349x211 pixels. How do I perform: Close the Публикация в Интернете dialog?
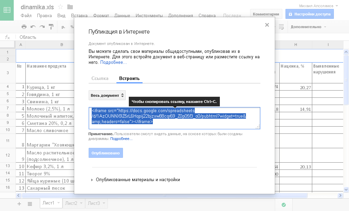coord(267,25)
